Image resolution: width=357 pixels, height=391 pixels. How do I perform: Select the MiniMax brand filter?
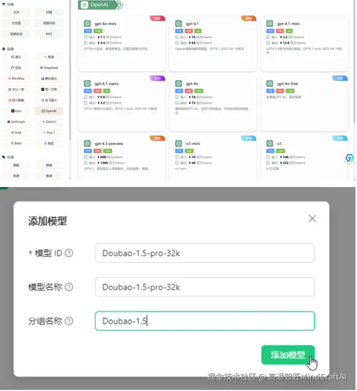16,78
